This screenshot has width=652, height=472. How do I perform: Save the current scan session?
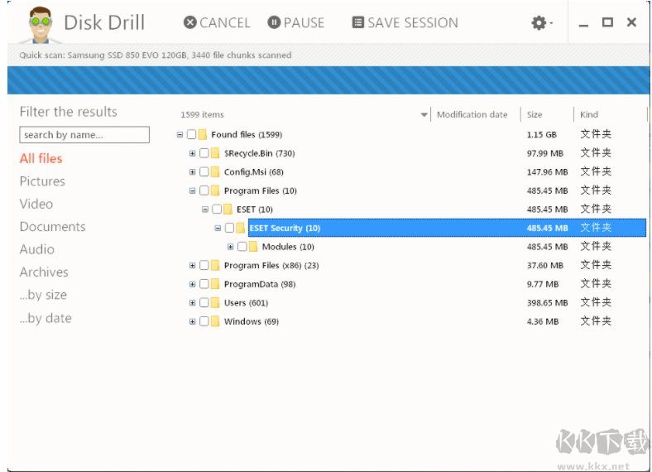405,23
